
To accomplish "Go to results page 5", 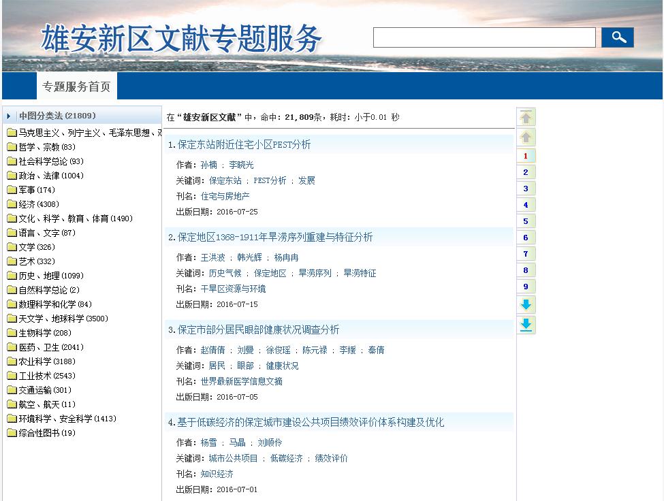I will click(x=526, y=221).
